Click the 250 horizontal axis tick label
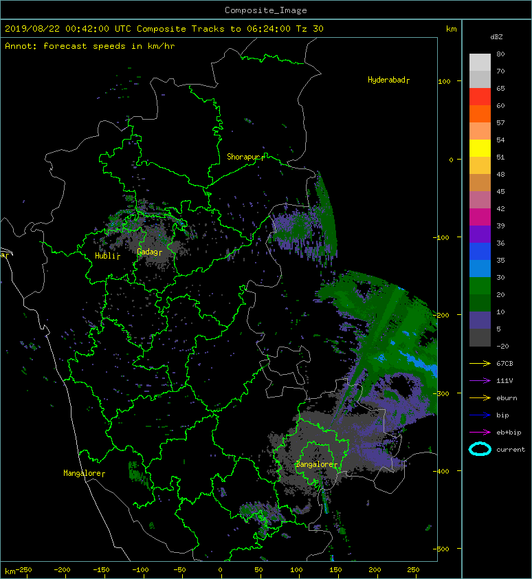 click(413, 570)
